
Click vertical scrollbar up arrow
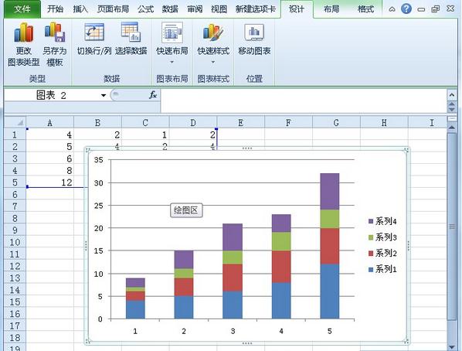pos(451,127)
